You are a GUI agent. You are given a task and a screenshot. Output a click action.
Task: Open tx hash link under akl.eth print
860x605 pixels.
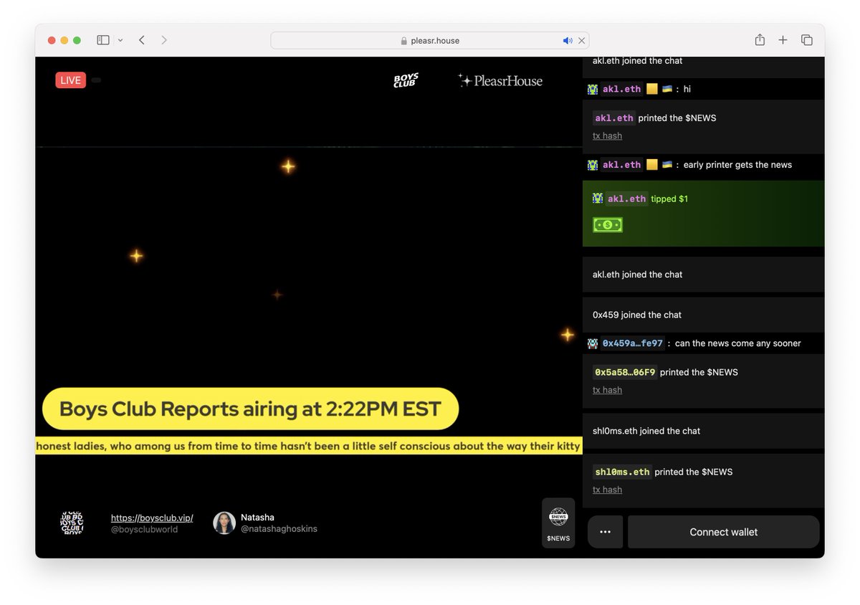[x=607, y=135]
